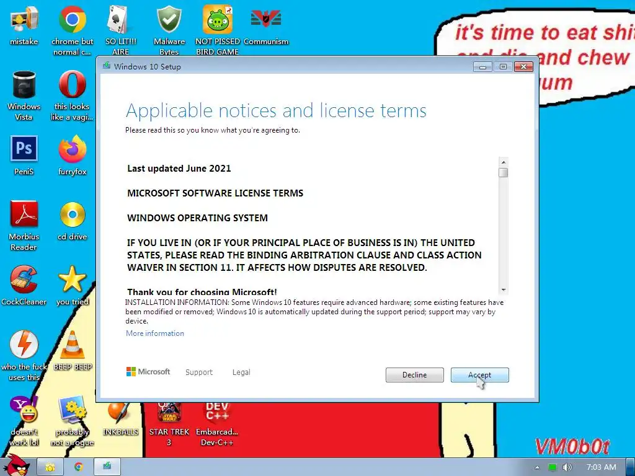635x476 pixels.
Task: Click the taskbar clock showing 7:03 AM
Action: pos(602,467)
